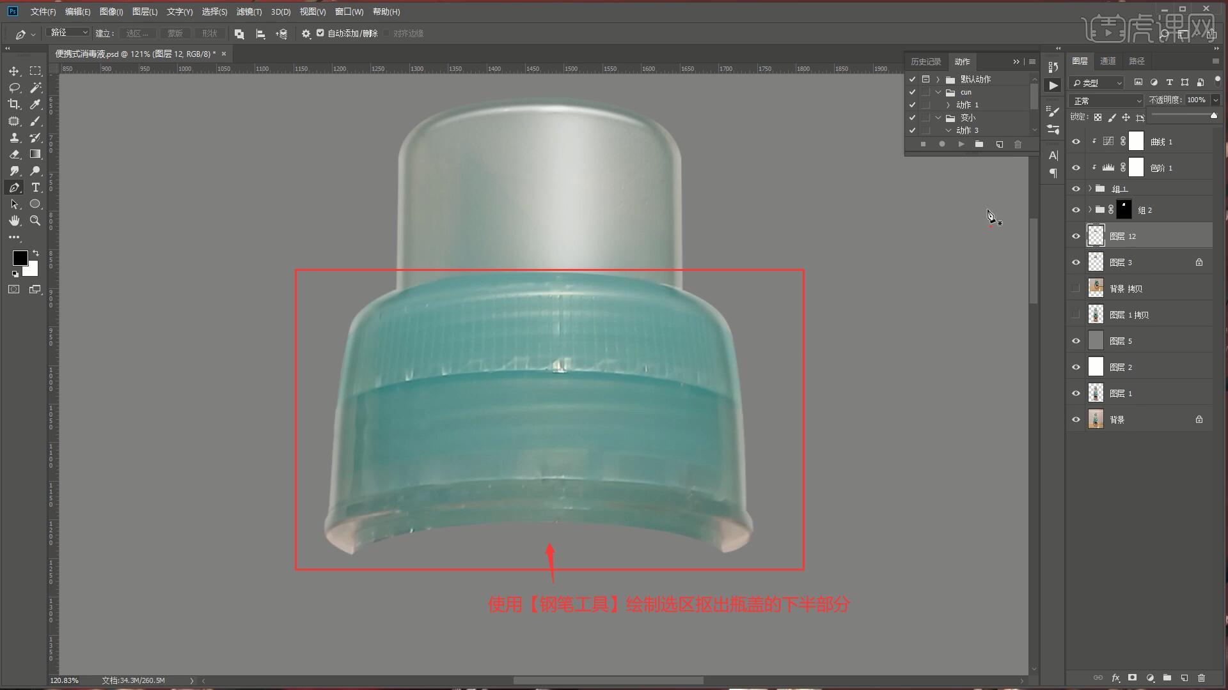Select the Crop tool
This screenshot has width=1228, height=690.
click(x=14, y=104)
